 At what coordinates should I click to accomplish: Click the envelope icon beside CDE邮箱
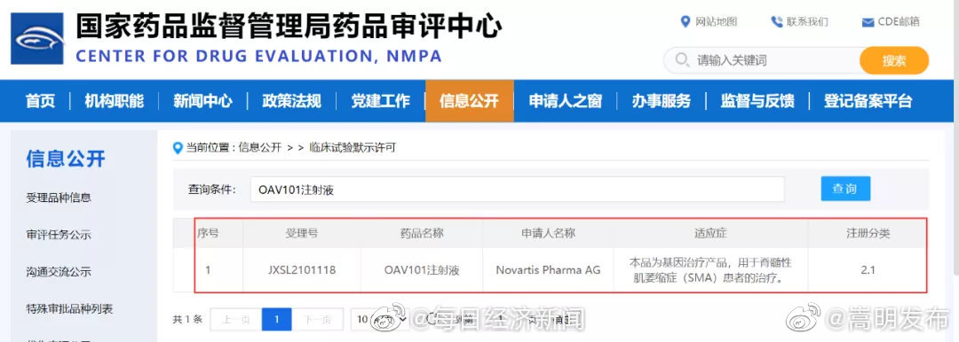click(868, 23)
